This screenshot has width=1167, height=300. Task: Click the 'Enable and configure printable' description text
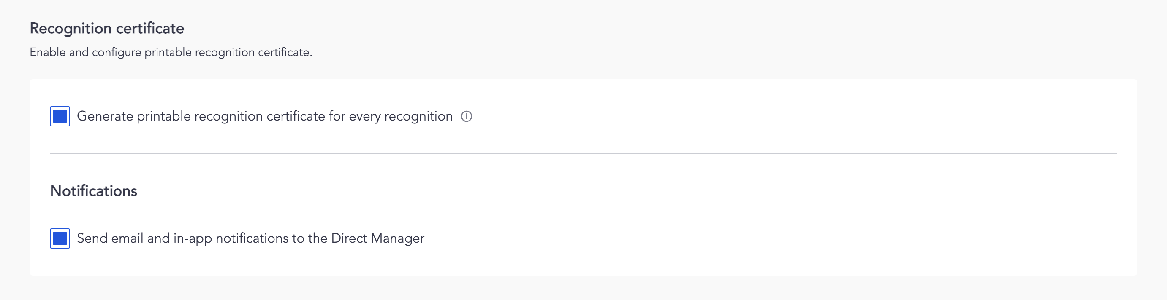pos(171,52)
